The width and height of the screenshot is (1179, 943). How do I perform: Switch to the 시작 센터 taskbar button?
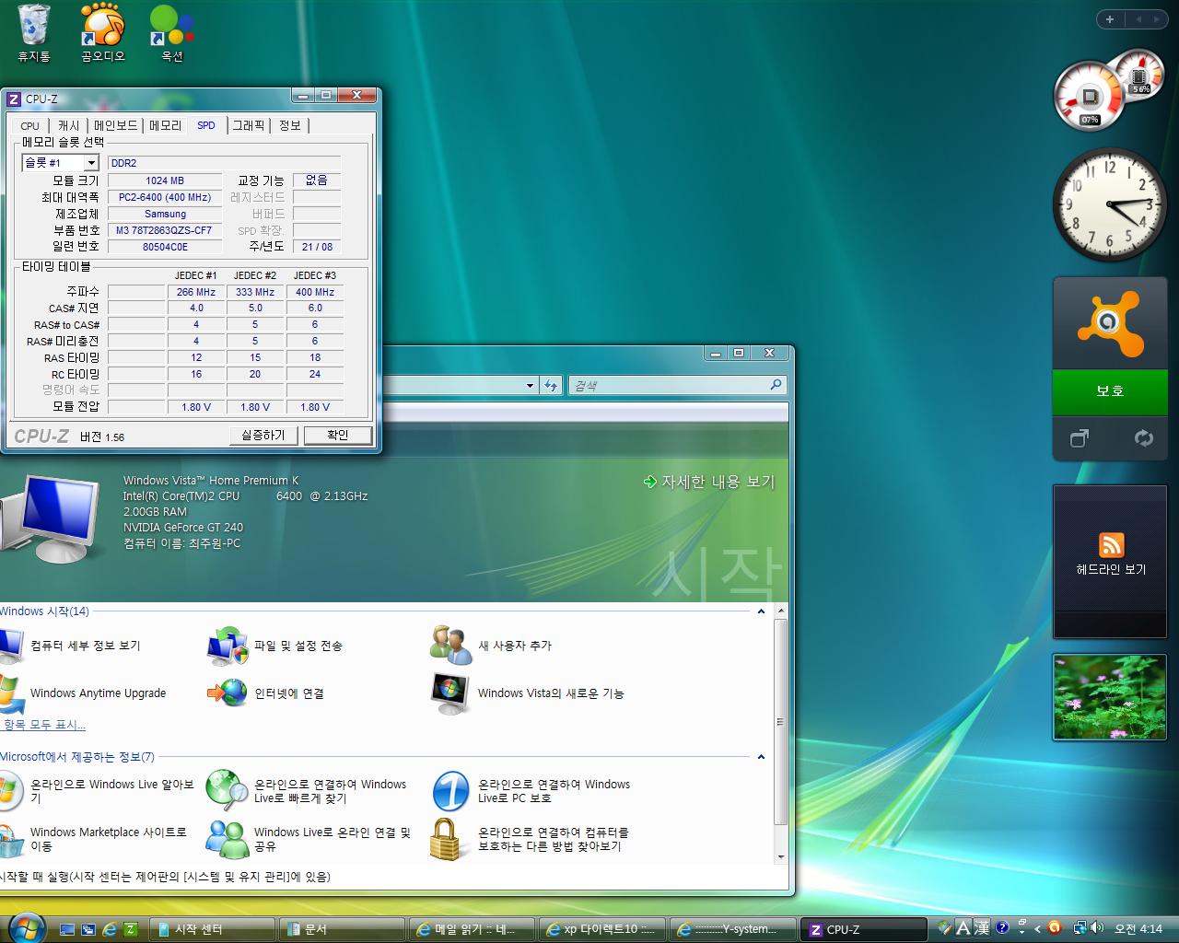click(x=211, y=929)
